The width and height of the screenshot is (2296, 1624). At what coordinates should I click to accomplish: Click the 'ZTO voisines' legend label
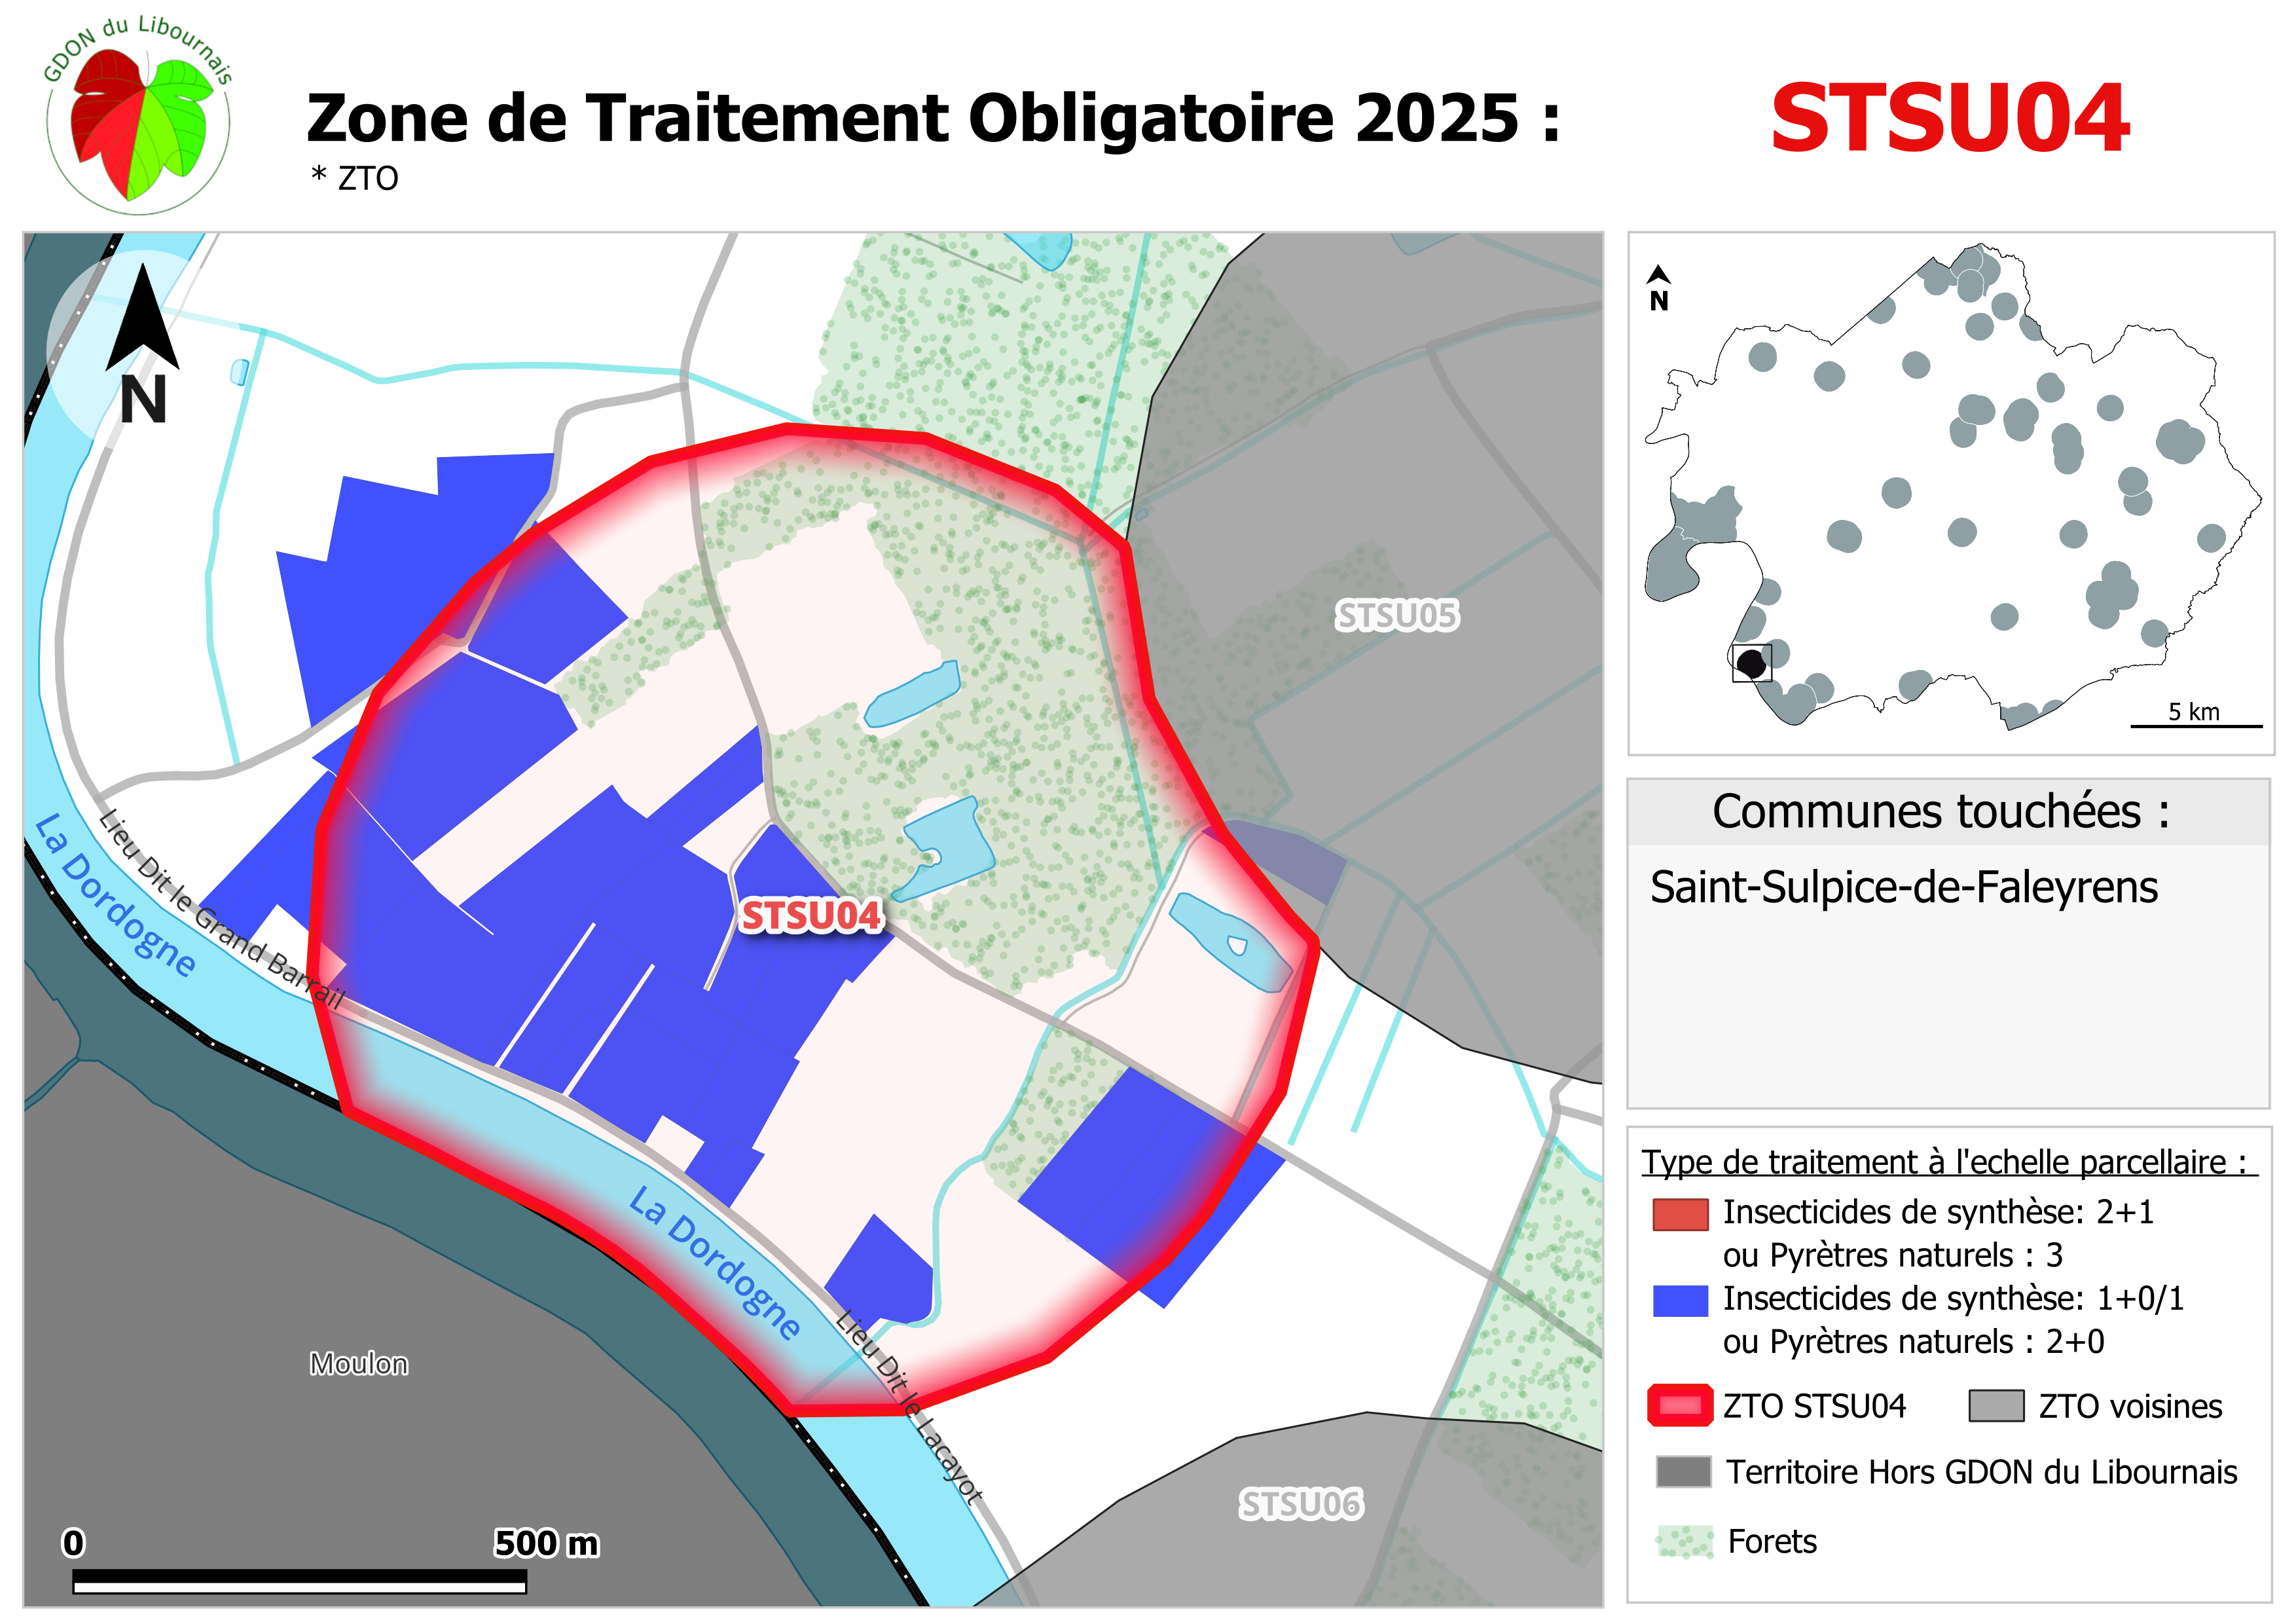click(x=2130, y=1406)
